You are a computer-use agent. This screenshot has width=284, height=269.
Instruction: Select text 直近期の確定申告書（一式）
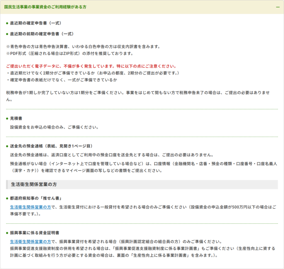(x=35, y=23)
